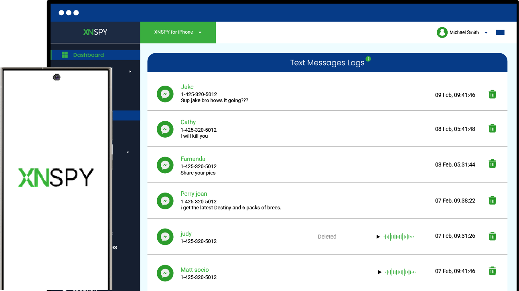This screenshot has height=291, width=519.
Task: Play Matt socio's audio message
Action: [379, 272]
